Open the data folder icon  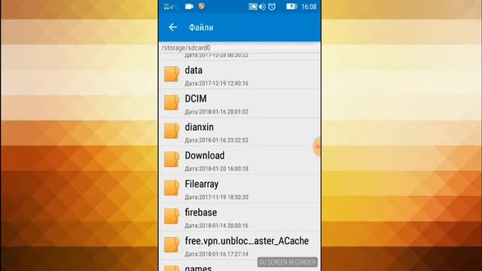pyautogui.click(x=172, y=74)
